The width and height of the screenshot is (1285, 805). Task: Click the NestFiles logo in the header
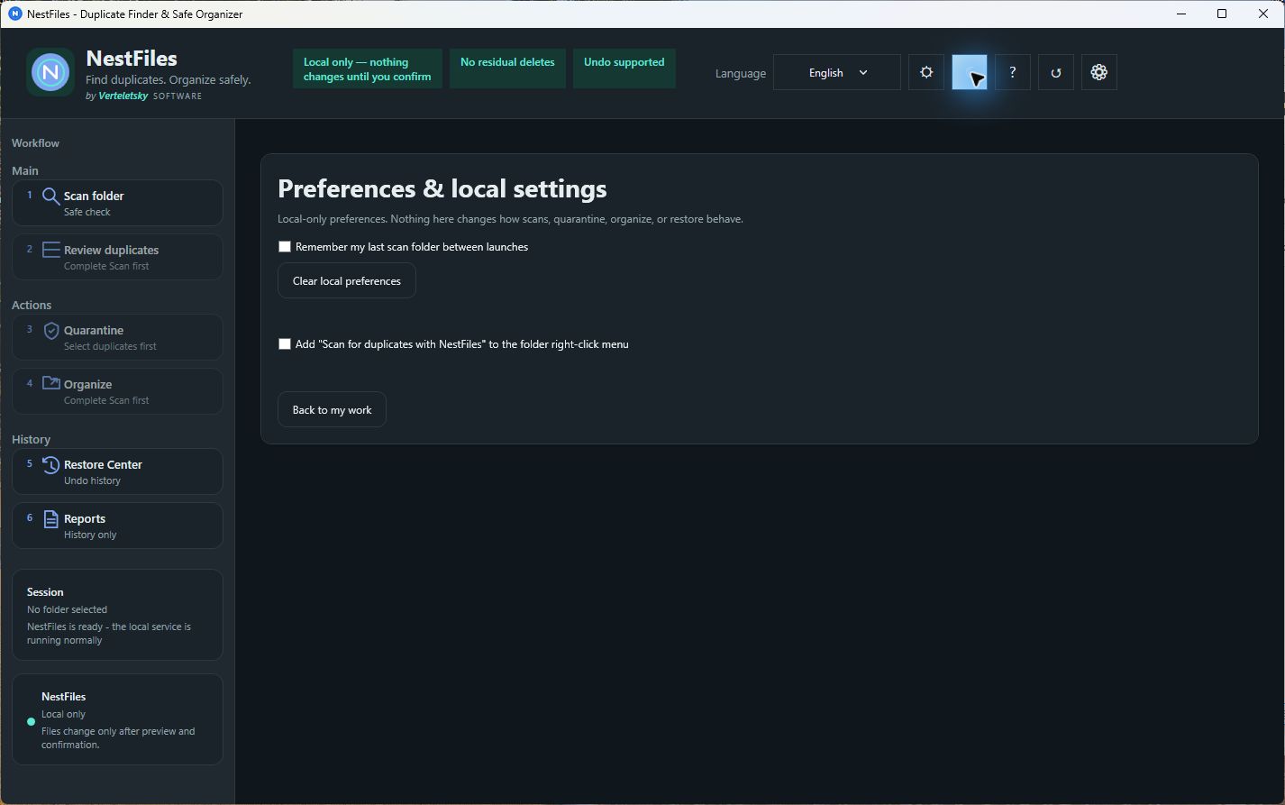[50, 72]
